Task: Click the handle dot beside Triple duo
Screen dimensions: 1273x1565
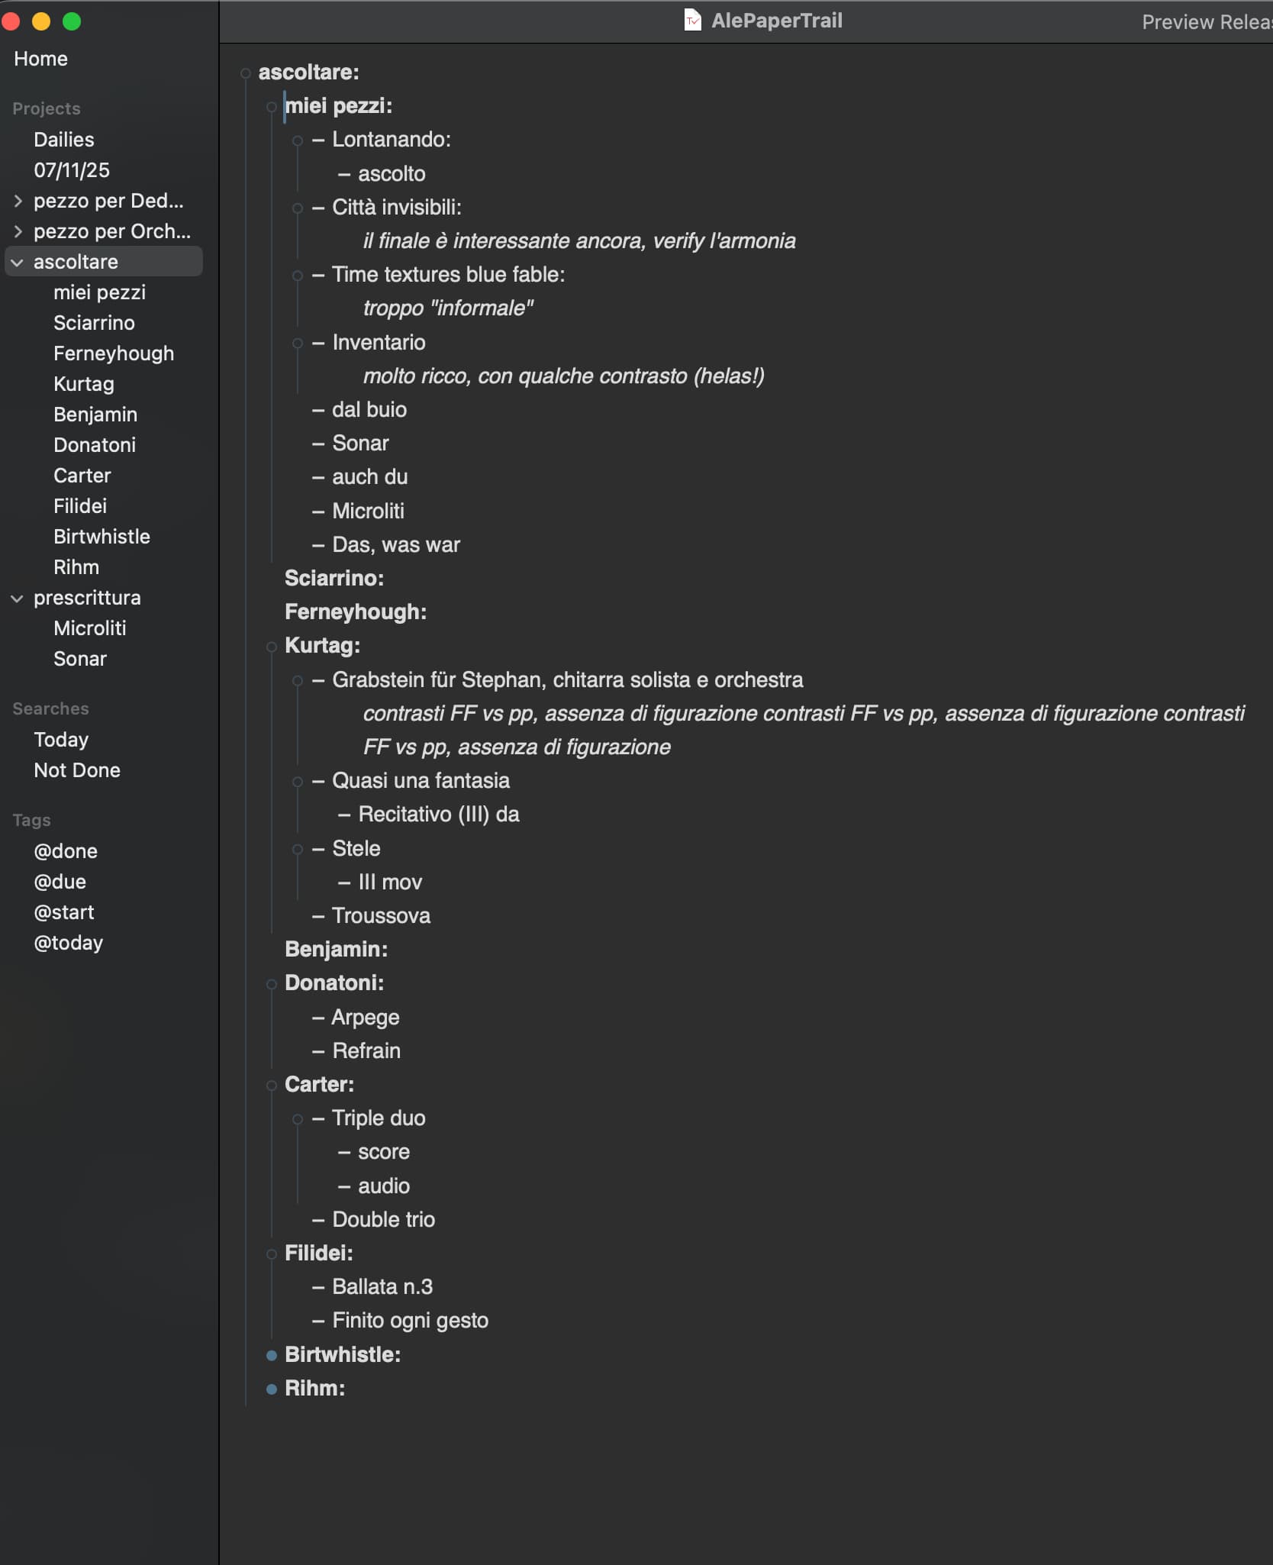Action: 298,1119
